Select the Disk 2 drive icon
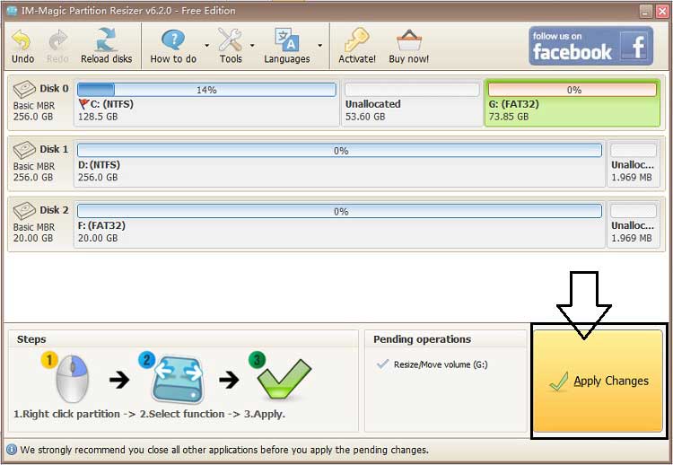 click(24, 211)
